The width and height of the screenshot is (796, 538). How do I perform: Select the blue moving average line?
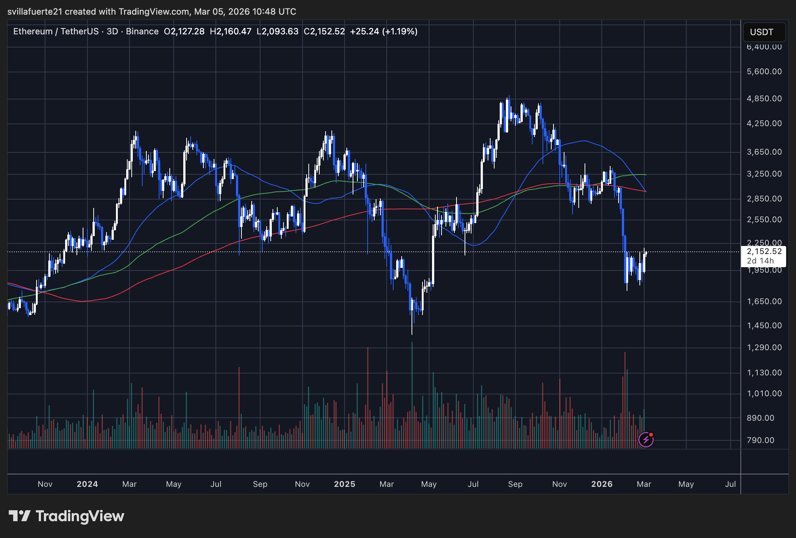(x=585, y=141)
